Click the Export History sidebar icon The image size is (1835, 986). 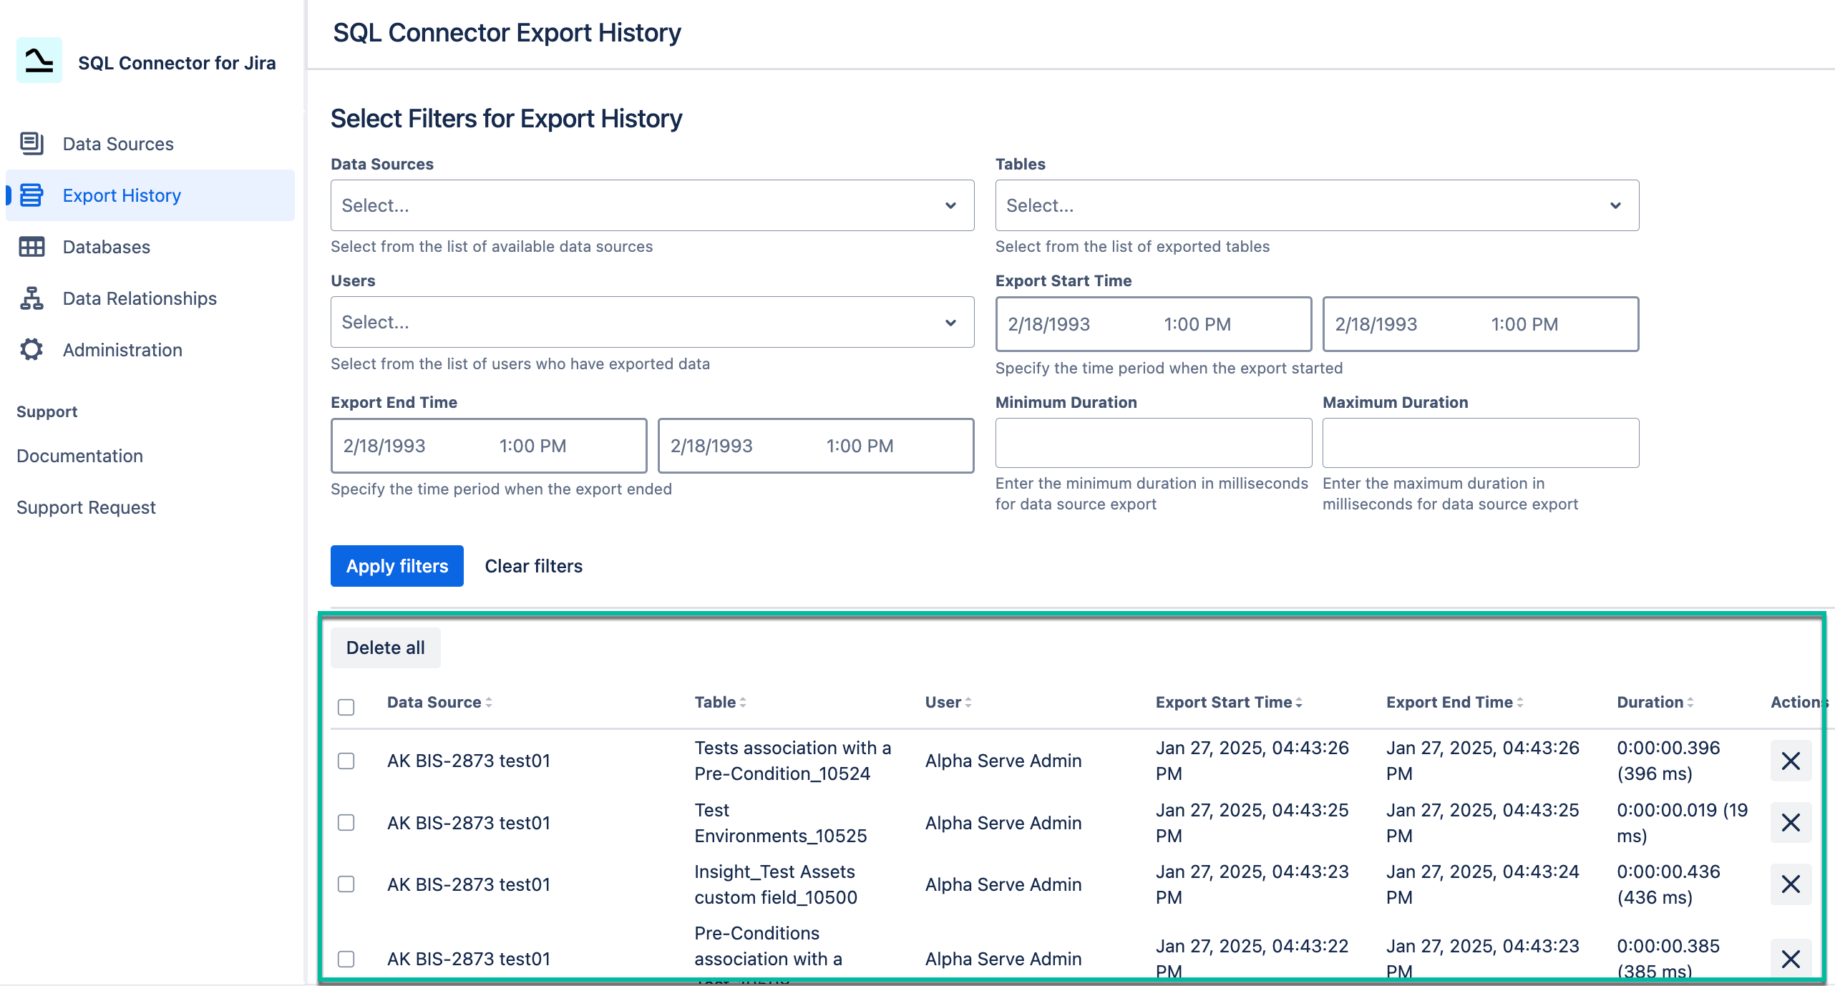(31, 195)
